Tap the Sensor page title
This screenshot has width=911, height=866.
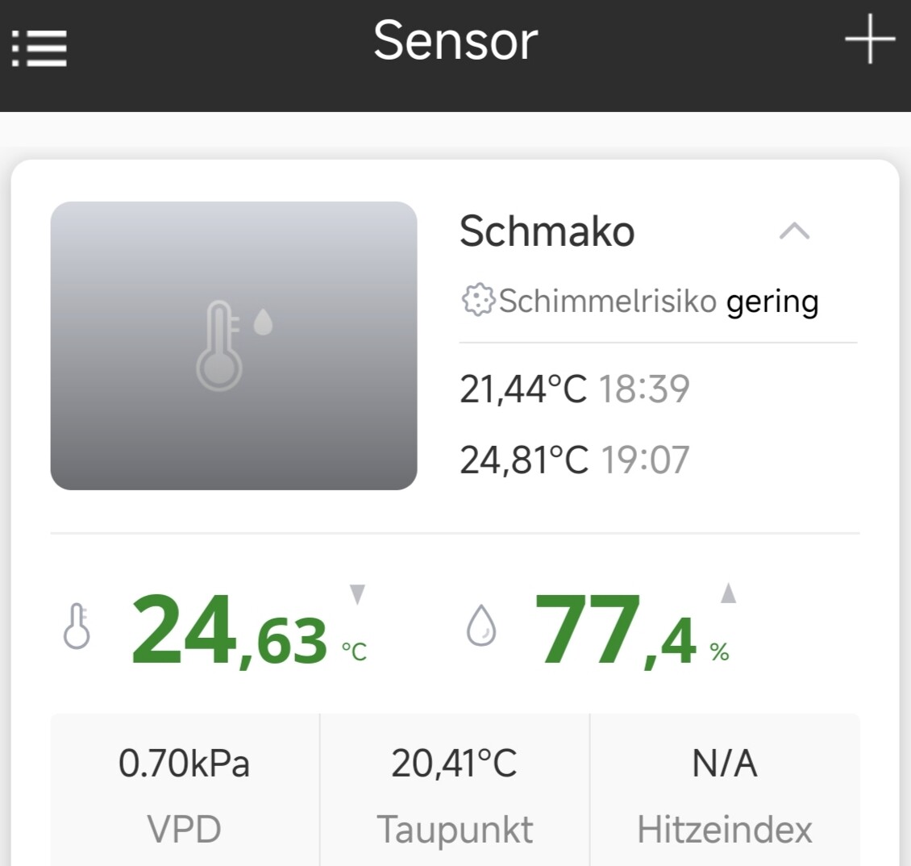tap(455, 40)
